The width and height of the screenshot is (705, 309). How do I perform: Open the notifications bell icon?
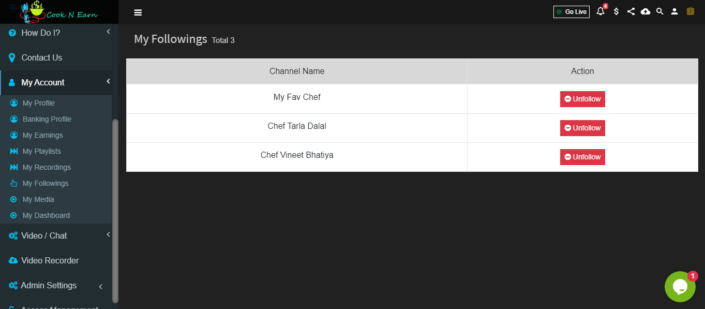click(601, 11)
